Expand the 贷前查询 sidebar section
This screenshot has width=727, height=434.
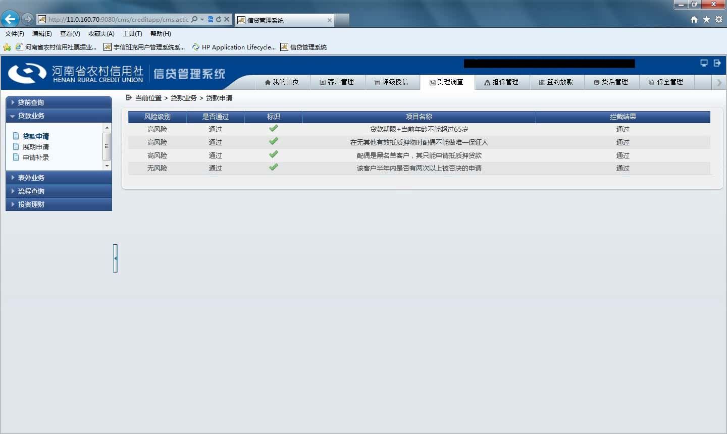click(59, 102)
